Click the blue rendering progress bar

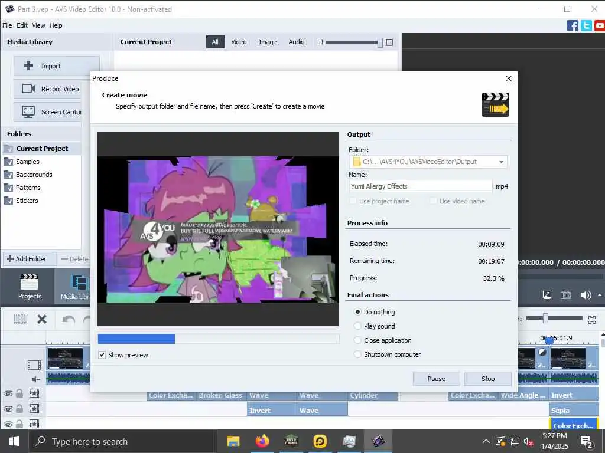tap(136, 339)
